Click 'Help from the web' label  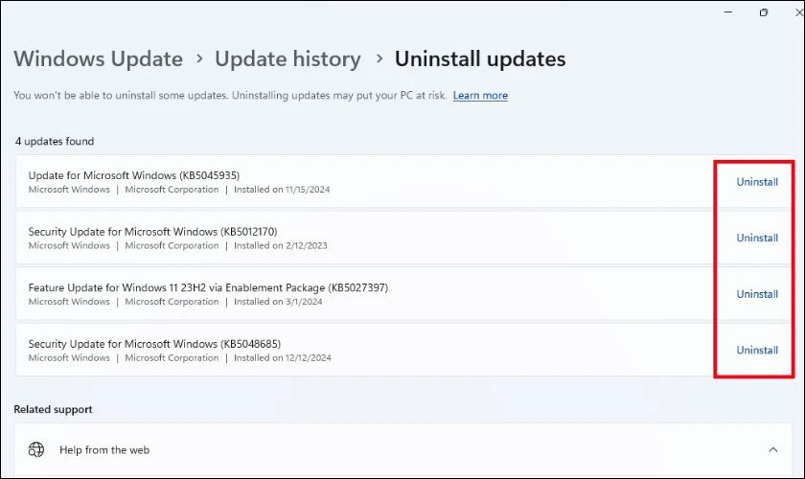104,449
